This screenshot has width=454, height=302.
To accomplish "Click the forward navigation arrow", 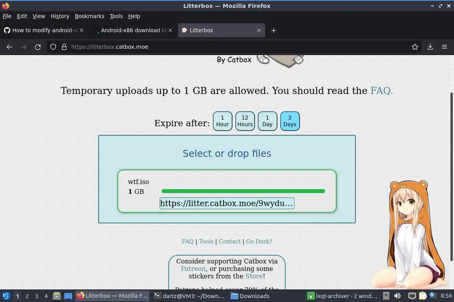I will (x=24, y=47).
